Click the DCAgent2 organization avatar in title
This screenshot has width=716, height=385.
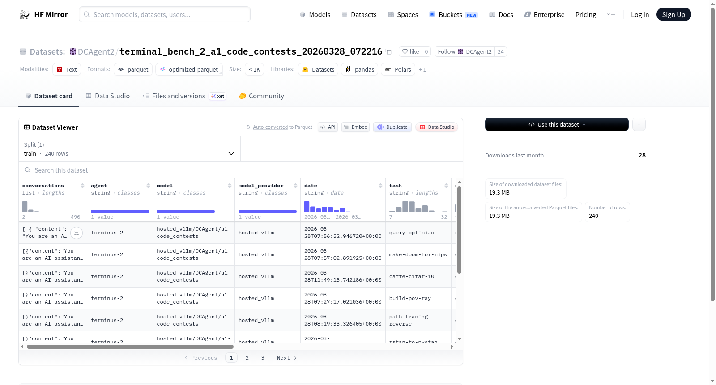(x=73, y=51)
